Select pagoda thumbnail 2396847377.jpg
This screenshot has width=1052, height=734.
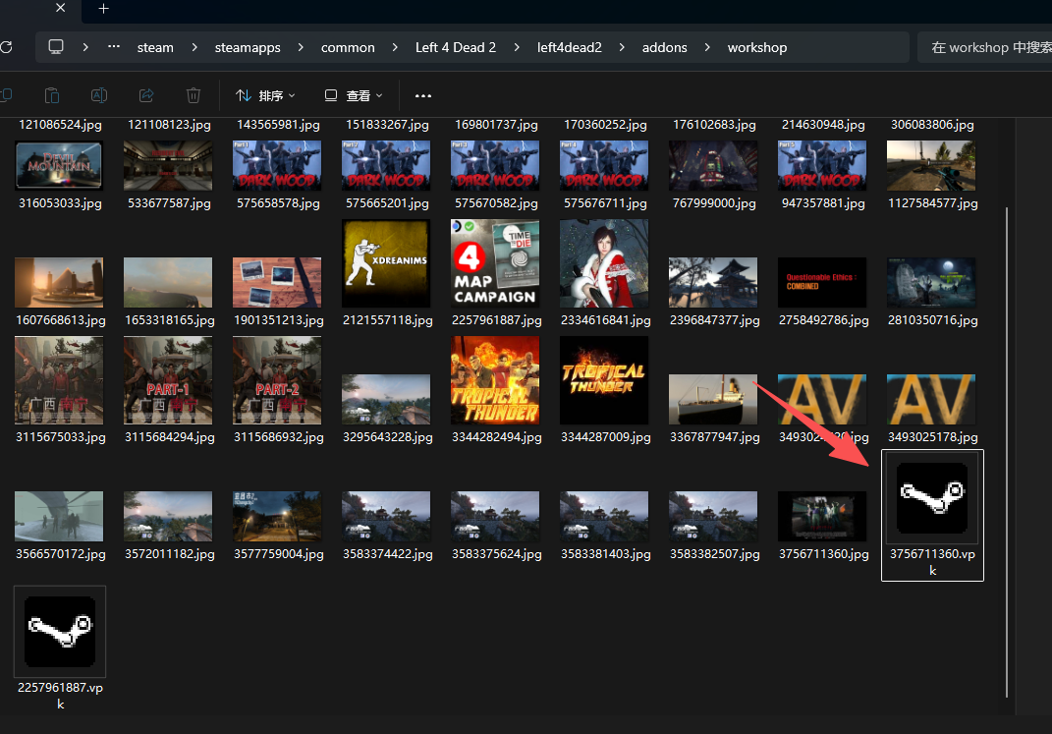point(713,282)
